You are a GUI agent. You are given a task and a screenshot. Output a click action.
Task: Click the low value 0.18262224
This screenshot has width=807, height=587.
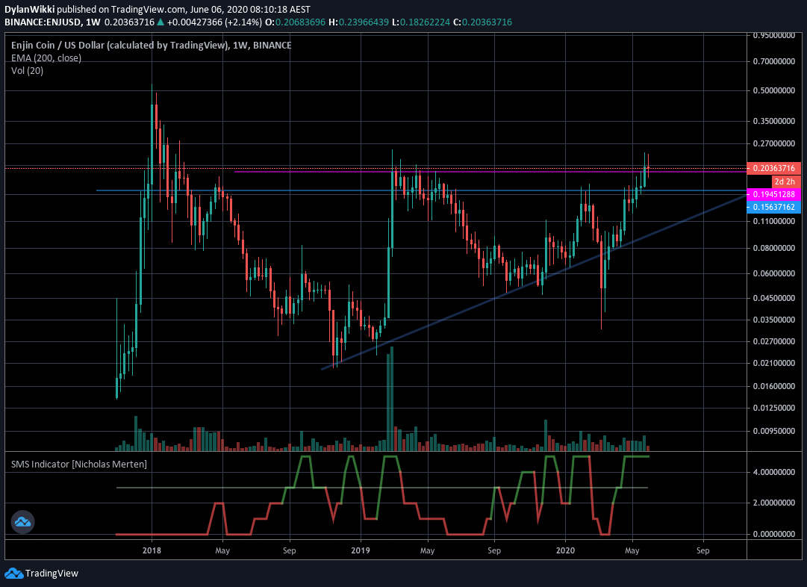pos(425,22)
